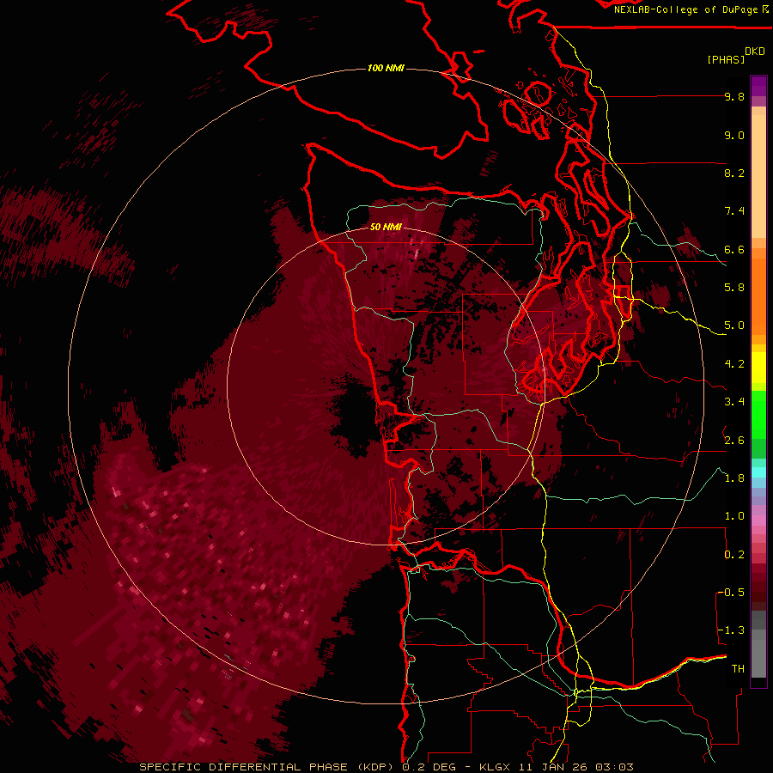Click the yellow segment of the color bar
The image size is (773, 773).
[758, 368]
